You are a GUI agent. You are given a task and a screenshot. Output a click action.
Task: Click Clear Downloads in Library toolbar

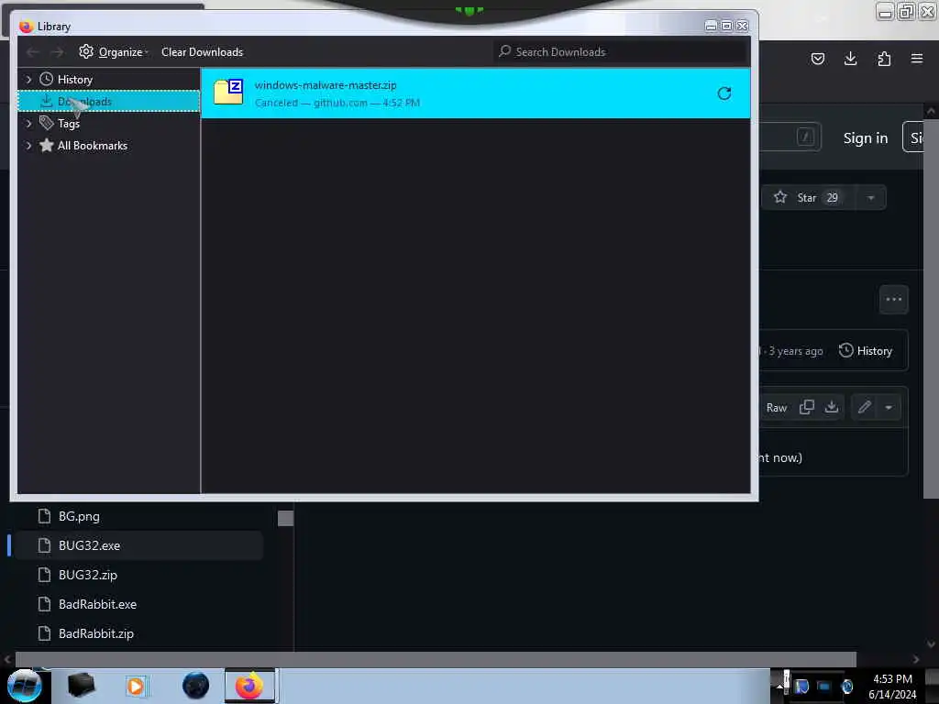[202, 52]
